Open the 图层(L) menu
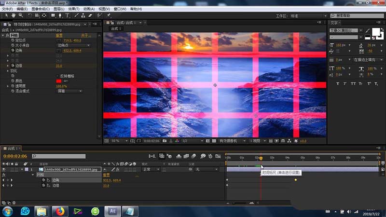The image size is (386, 217). point(59,9)
